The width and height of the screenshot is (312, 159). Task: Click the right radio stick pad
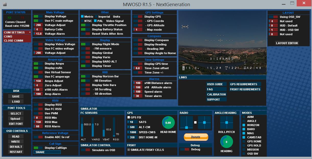[204, 123]
